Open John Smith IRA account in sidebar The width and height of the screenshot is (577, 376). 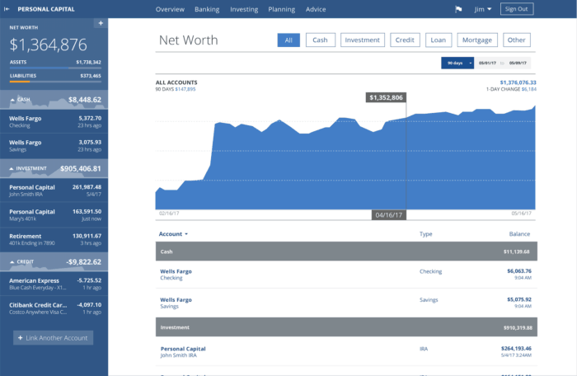pyautogui.click(x=54, y=190)
